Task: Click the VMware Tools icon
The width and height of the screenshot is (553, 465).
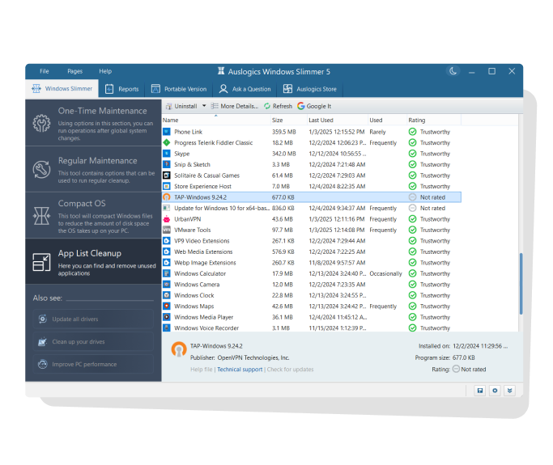Action: click(x=167, y=230)
